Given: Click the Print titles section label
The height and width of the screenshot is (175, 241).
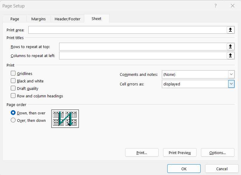Looking at the screenshot, I should 15,38.
